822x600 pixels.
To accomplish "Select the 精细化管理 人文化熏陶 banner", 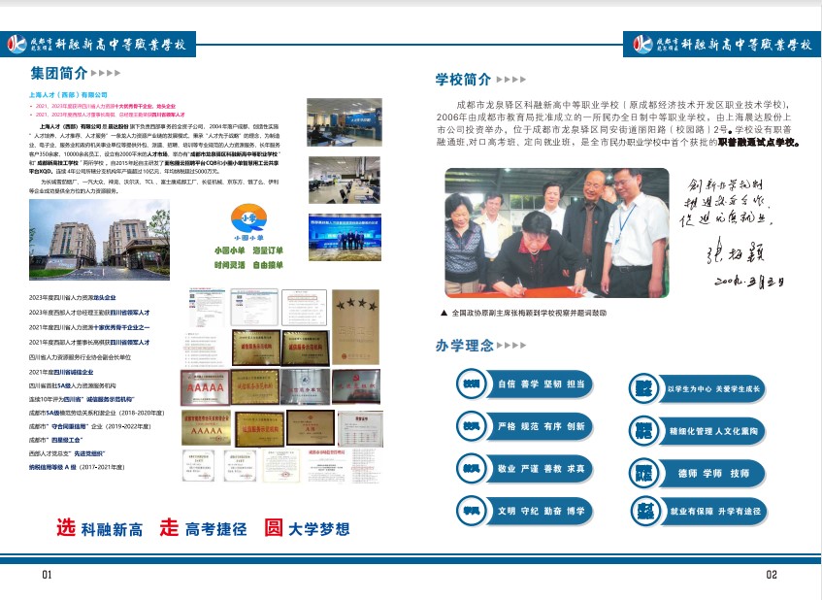I will 714,431.
